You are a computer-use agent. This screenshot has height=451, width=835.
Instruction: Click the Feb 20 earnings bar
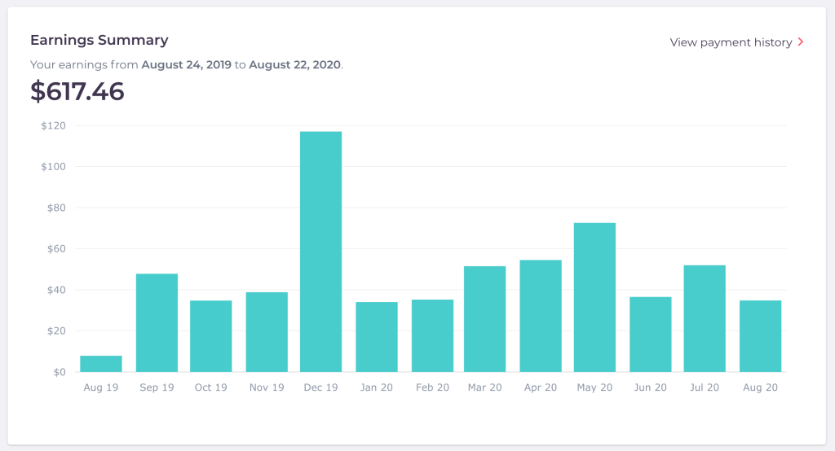tap(432, 335)
